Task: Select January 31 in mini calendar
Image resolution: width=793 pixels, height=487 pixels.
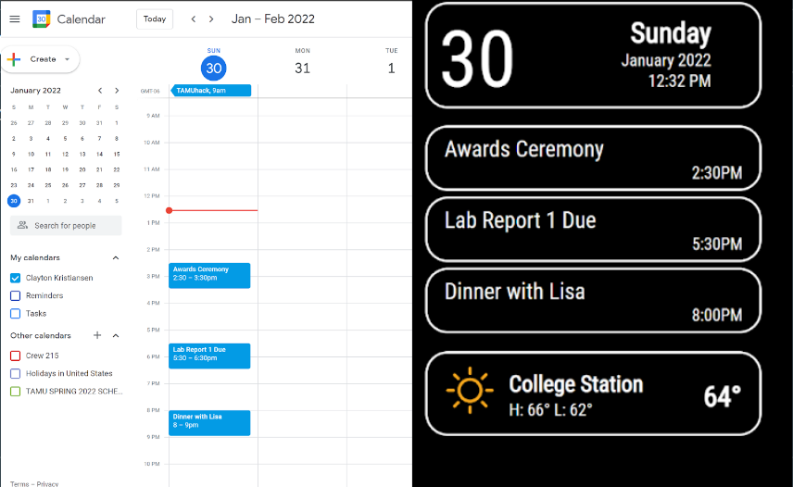Action: [x=31, y=200]
